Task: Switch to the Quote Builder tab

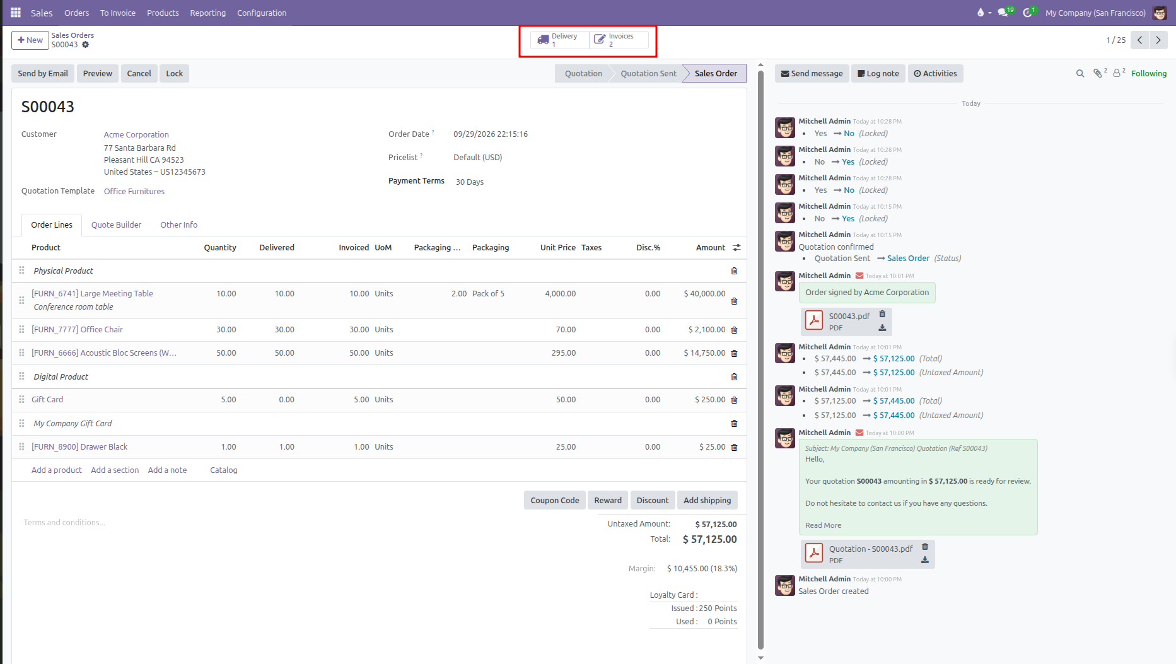Action: [x=116, y=225]
